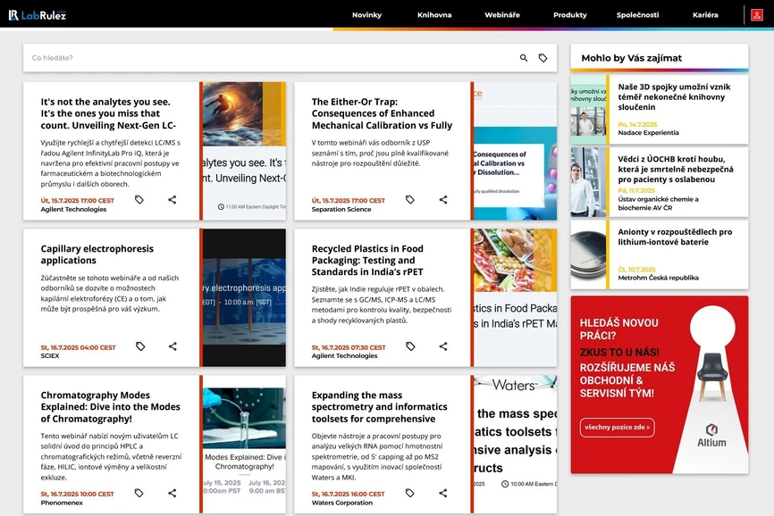The image size is (774, 516).
Task: Click tag icon on Recycled Plastics card
Action: [x=410, y=346]
